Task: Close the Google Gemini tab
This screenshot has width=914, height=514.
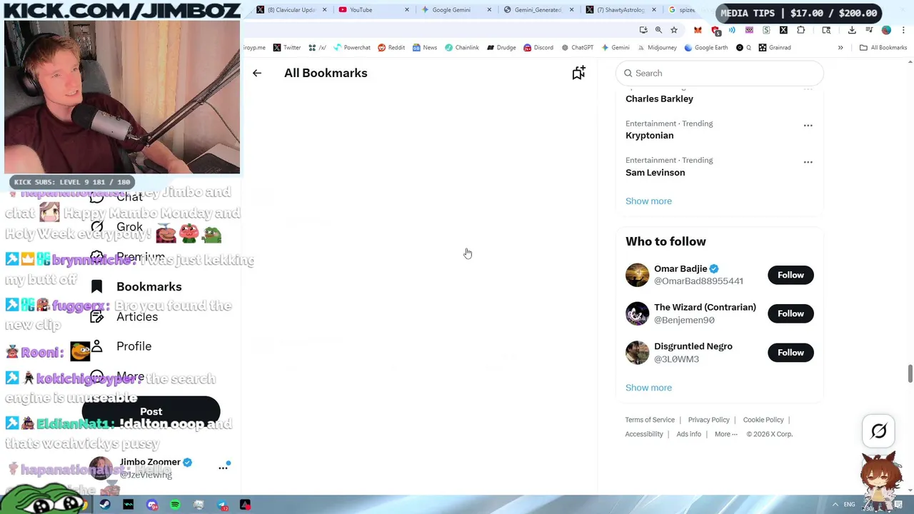Action: click(x=489, y=10)
